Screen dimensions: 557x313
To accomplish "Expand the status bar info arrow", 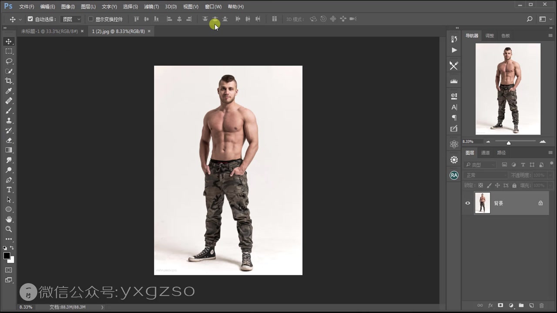I will (102, 307).
